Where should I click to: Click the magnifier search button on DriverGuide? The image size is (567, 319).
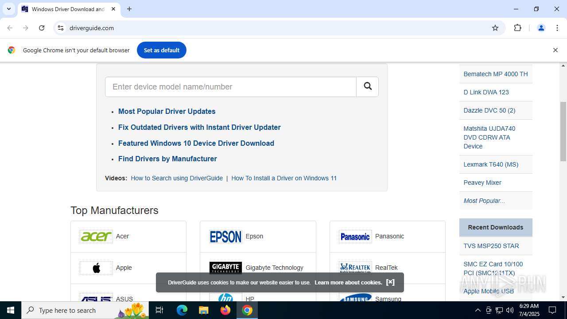tap(367, 86)
